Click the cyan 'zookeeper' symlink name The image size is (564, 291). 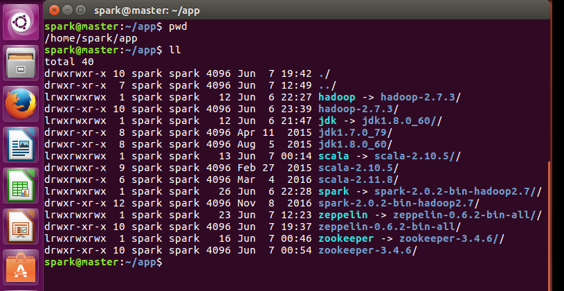(x=346, y=238)
